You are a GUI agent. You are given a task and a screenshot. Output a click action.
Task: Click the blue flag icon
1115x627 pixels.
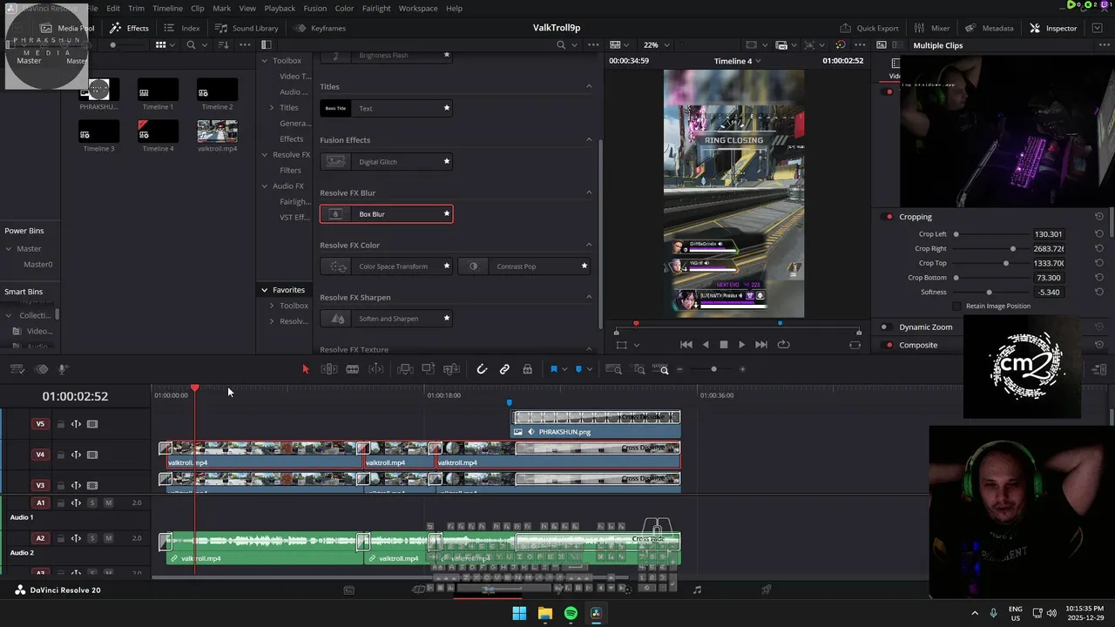[x=553, y=369]
